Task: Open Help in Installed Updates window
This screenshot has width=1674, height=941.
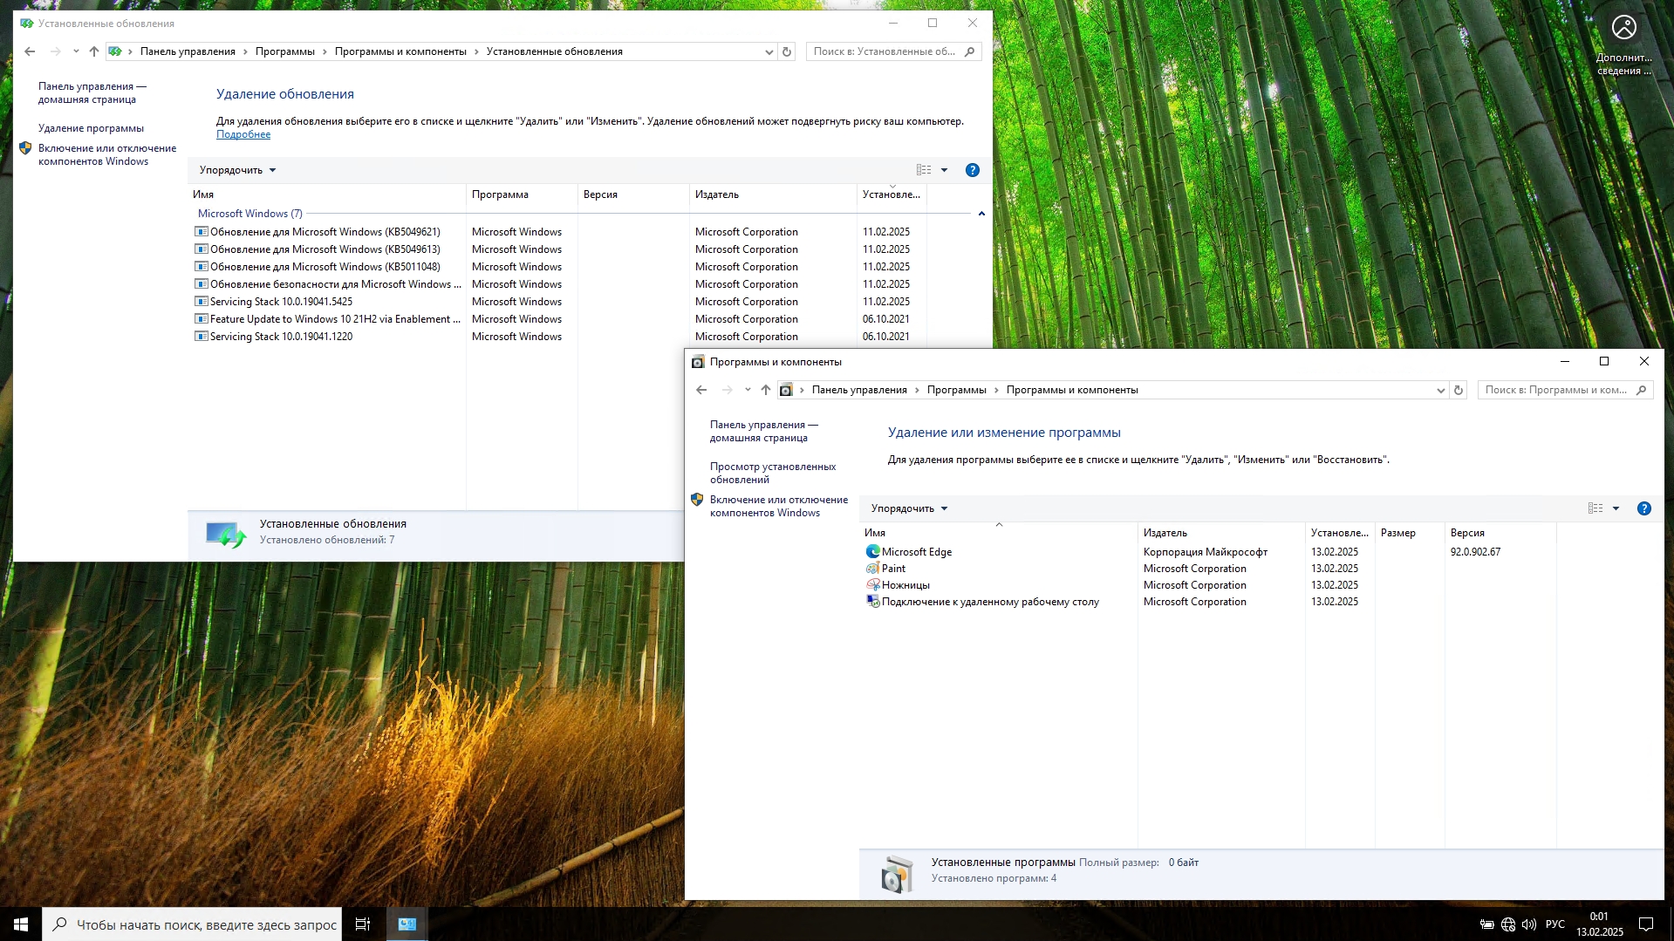Action: 973,170
